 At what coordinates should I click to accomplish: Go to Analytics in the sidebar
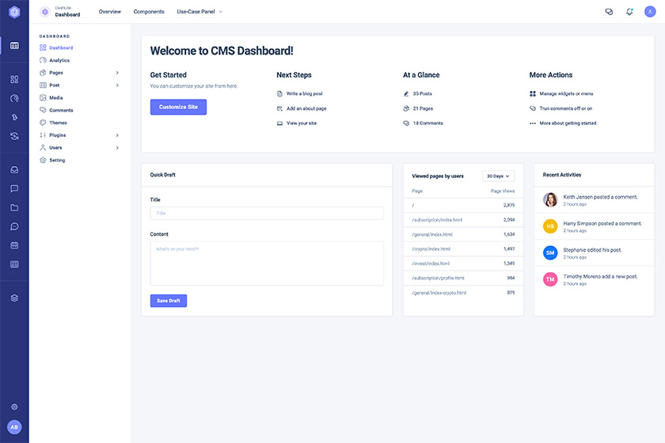tap(59, 60)
